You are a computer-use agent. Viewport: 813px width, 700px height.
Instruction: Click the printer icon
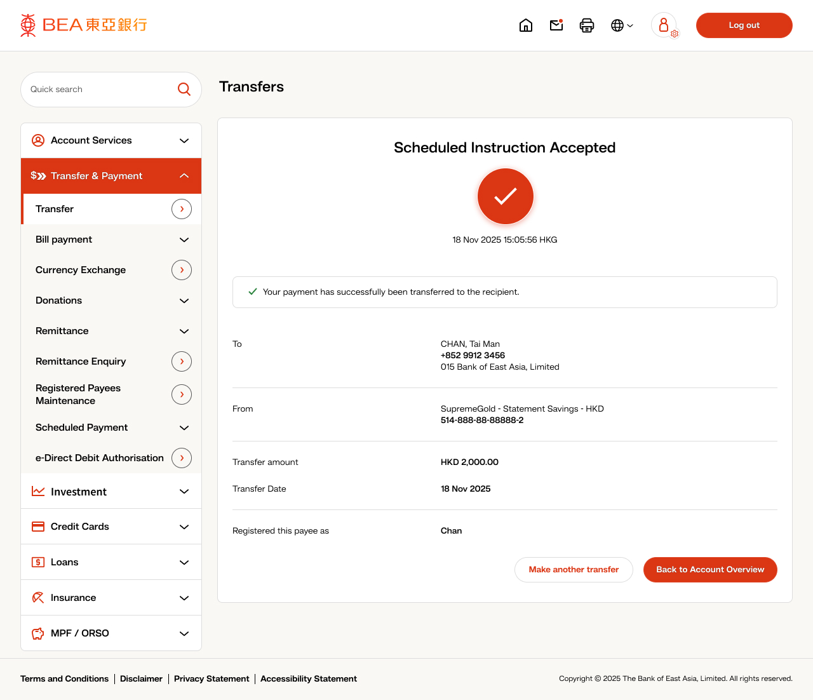(587, 25)
